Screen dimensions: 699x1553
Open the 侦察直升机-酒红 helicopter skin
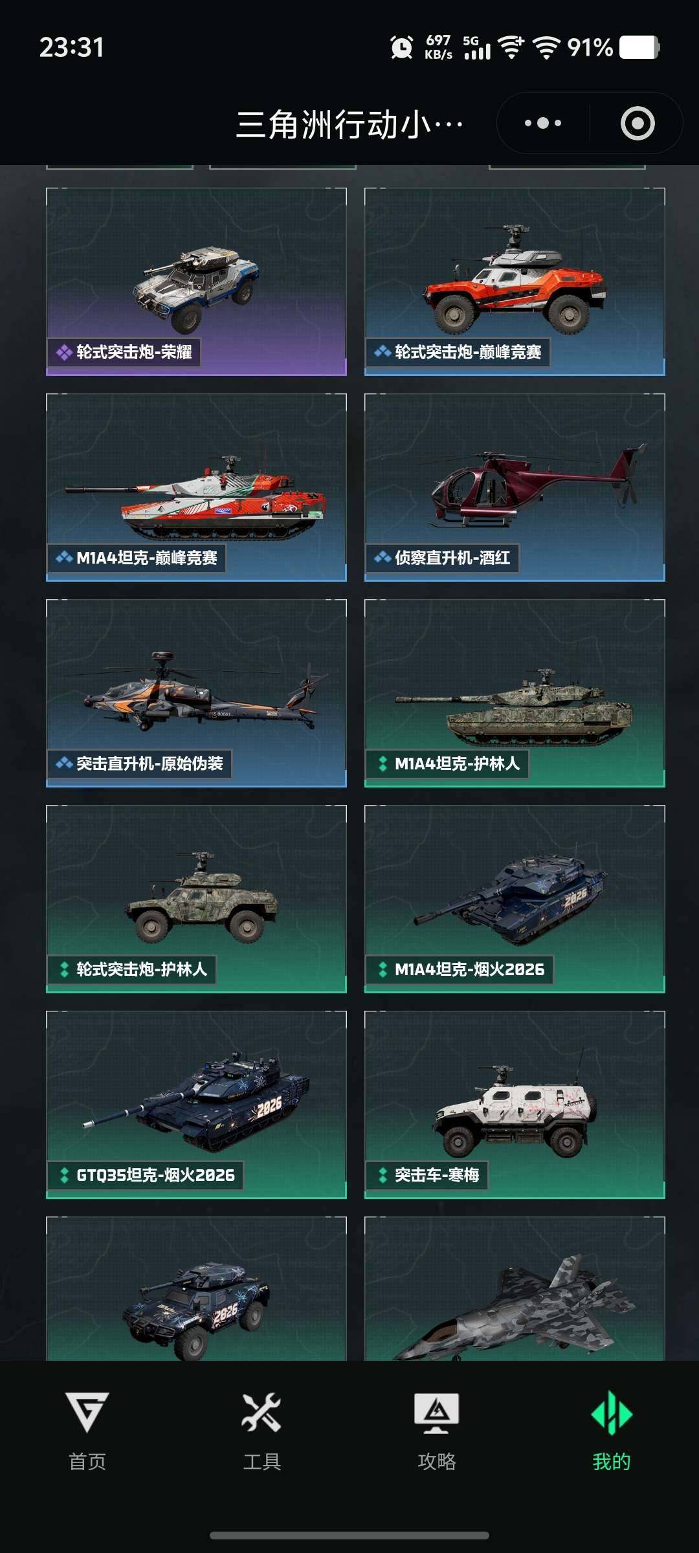[x=515, y=487]
